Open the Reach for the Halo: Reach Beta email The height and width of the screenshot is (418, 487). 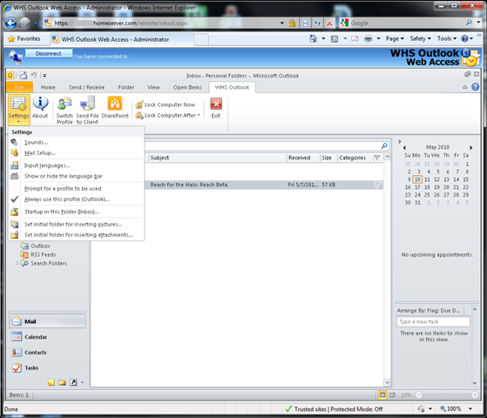tap(263, 185)
